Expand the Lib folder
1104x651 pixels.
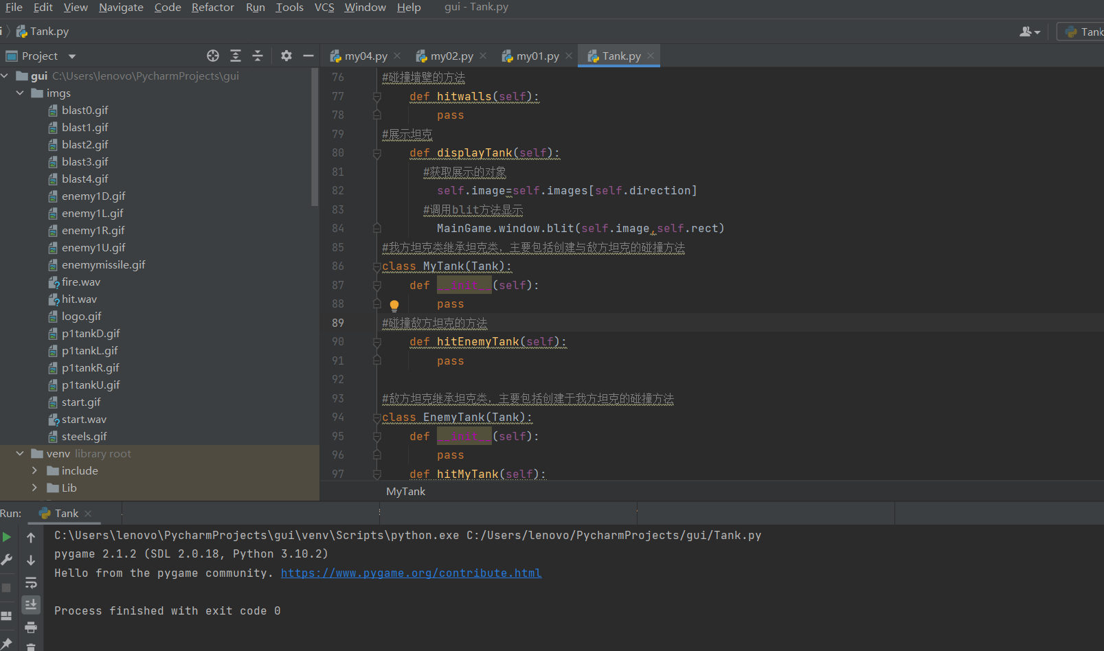coord(34,488)
